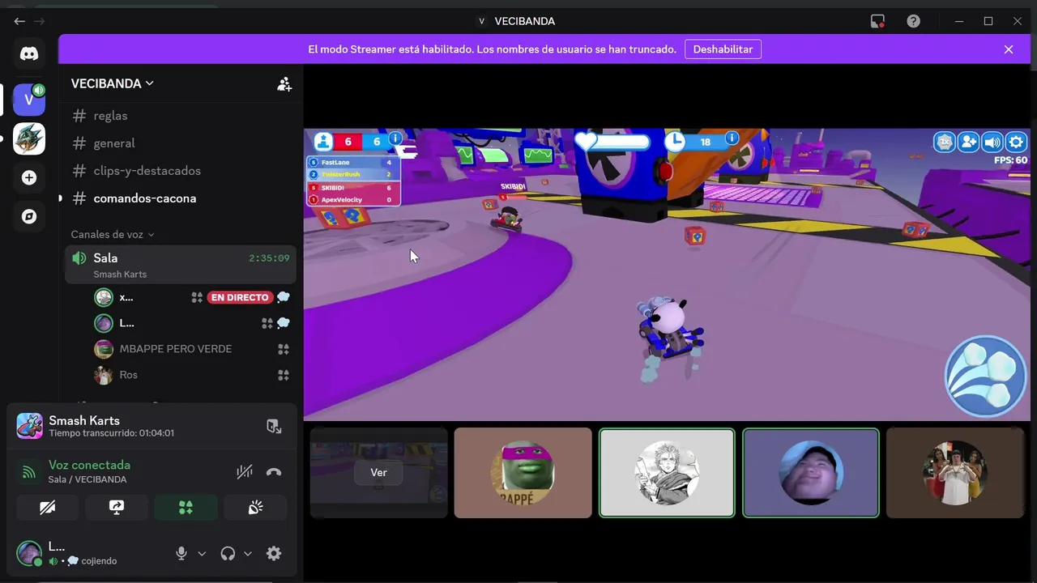Open the comandos-cacona channel
1037x583 pixels.
[x=181, y=198]
